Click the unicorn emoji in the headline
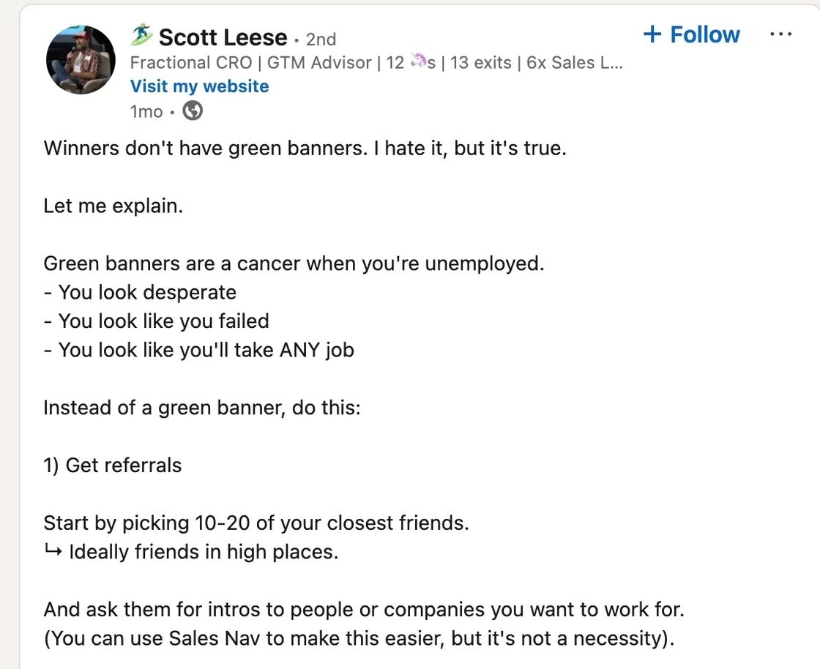This screenshot has width=820, height=669. [x=418, y=61]
